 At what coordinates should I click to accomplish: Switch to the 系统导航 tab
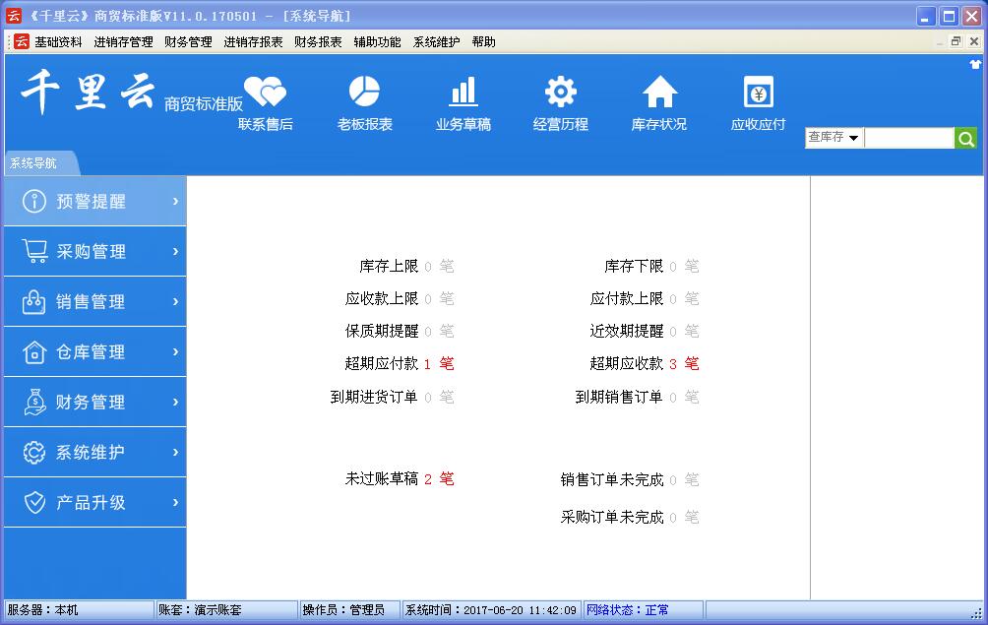tap(34, 163)
